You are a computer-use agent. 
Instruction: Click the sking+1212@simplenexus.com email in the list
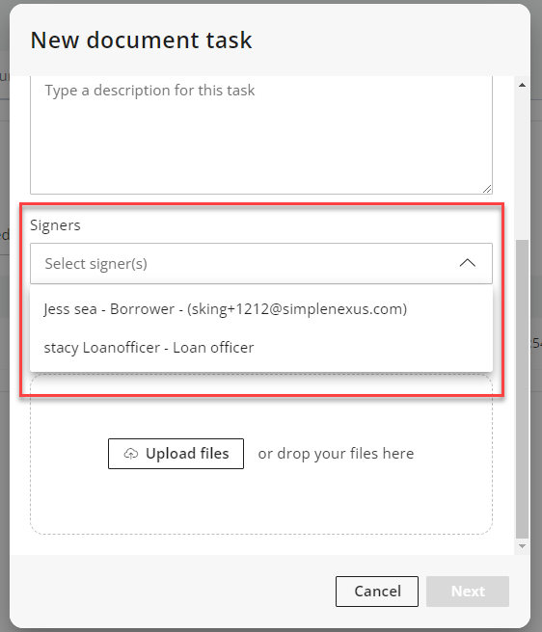pos(297,309)
